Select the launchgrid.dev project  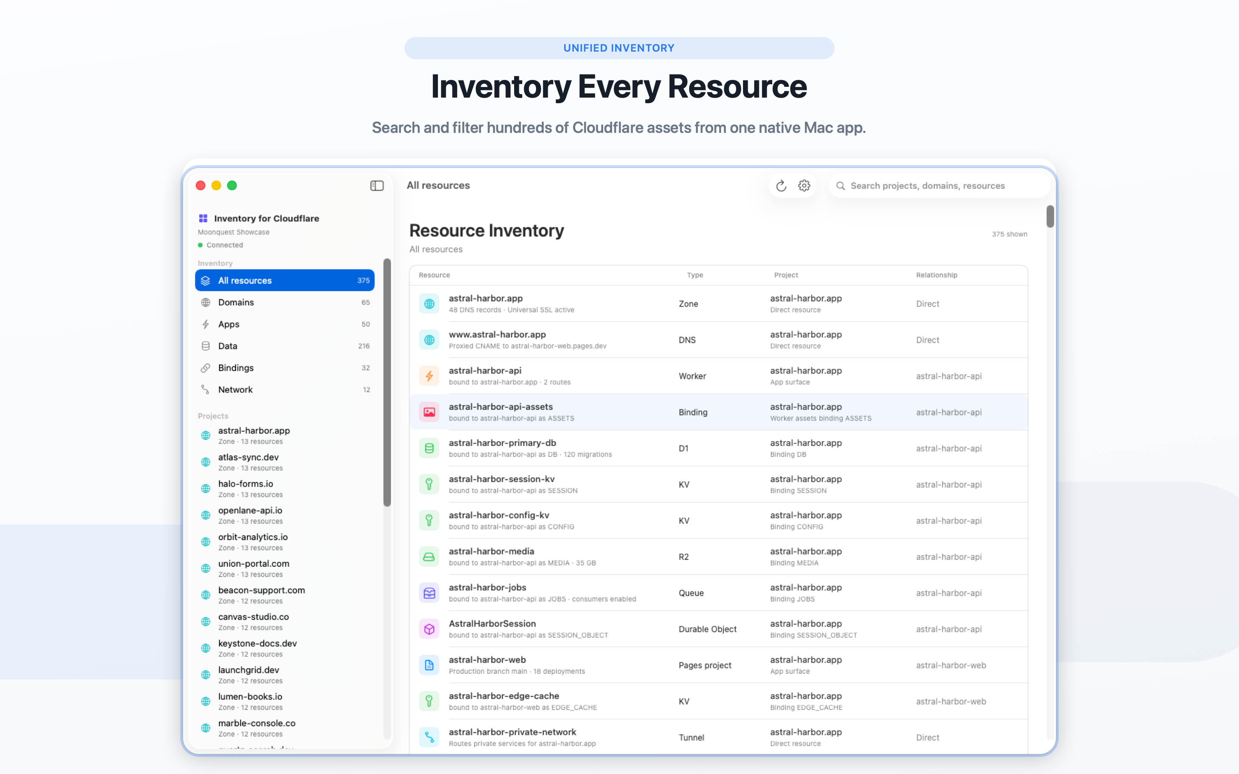[285, 675]
